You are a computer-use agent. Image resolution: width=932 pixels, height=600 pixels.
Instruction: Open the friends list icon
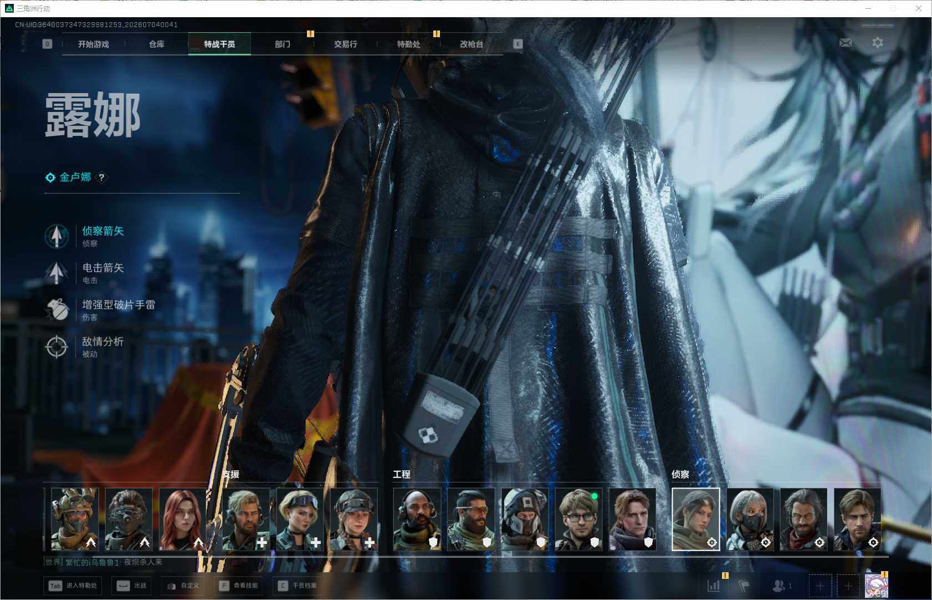coord(782,586)
